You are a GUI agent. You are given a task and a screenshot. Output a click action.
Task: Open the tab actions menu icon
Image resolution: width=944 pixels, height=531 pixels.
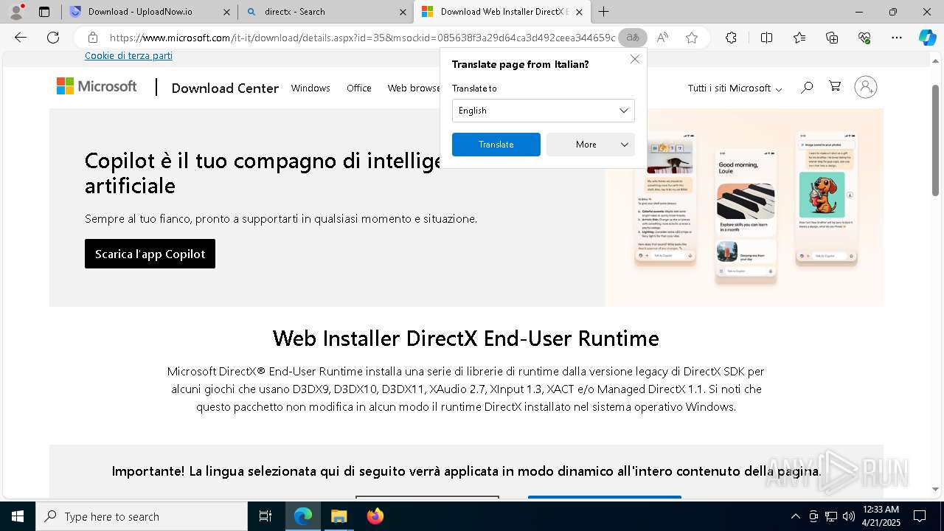click(44, 12)
